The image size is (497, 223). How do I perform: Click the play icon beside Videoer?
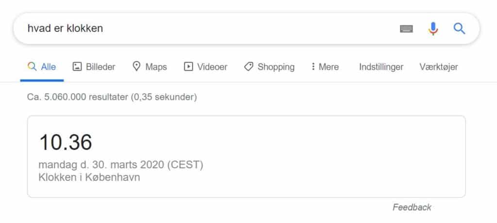(188, 66)
